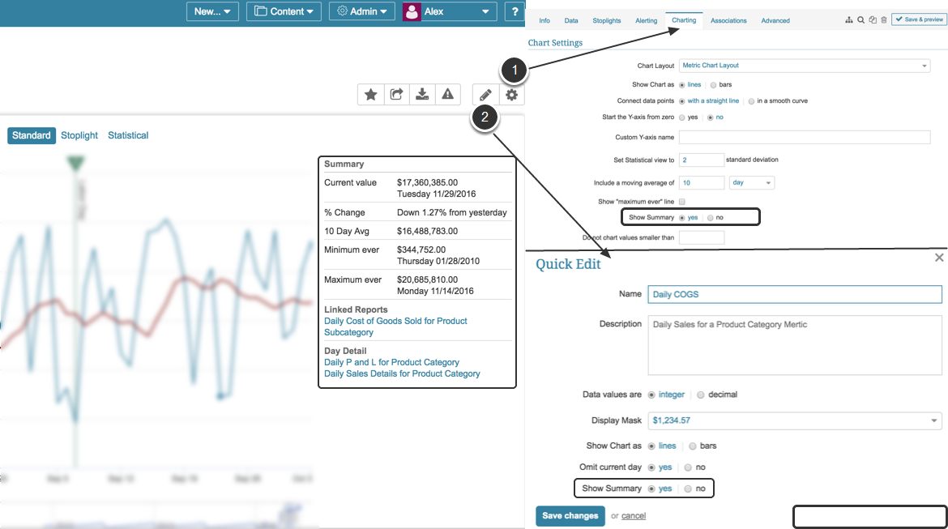Select yes for Show Summary in Chart Settings

pos(682,218)
